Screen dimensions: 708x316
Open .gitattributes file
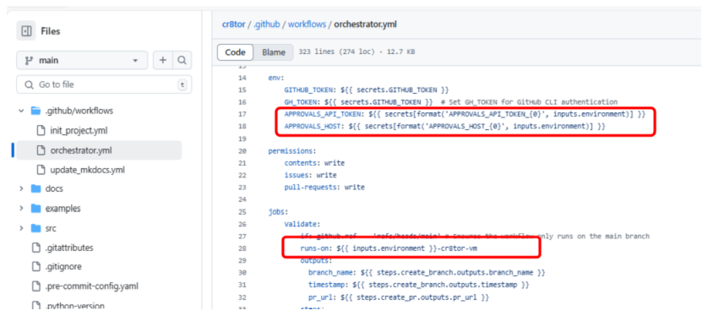coord(69,248)
